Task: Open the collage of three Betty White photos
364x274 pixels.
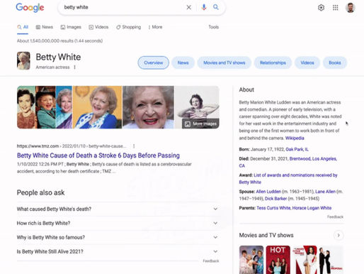Action: tap(45, 107)
